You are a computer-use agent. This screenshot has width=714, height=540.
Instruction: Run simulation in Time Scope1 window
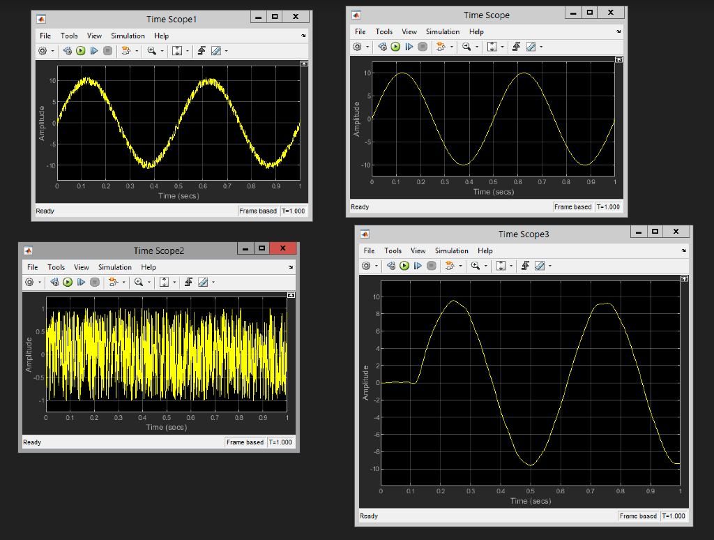click(81, 51)
